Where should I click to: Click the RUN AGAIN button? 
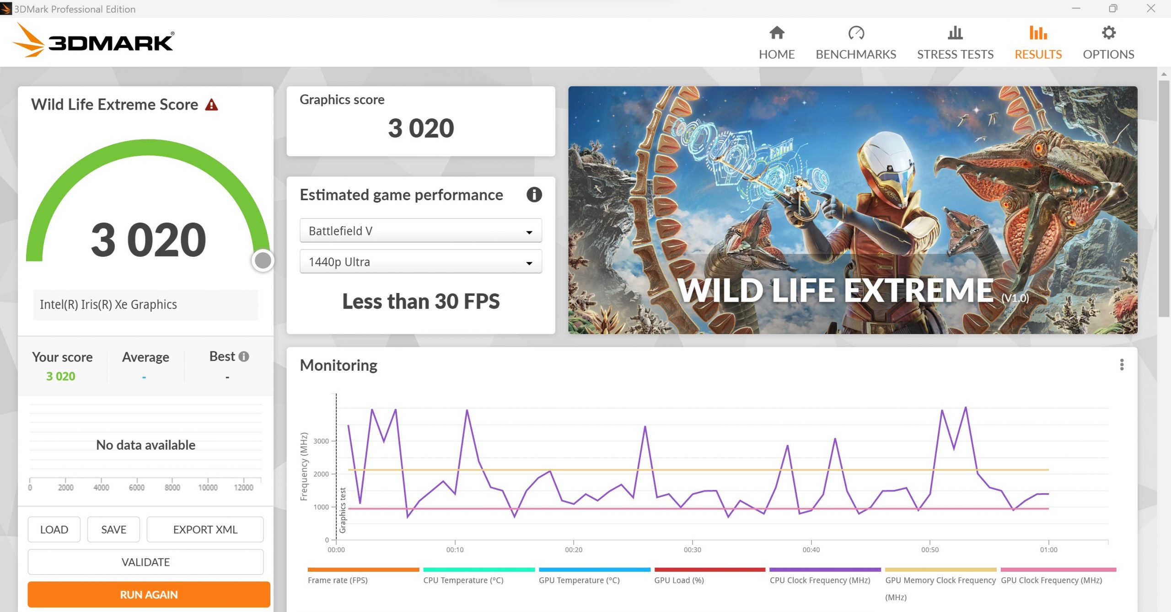point(149,594)
